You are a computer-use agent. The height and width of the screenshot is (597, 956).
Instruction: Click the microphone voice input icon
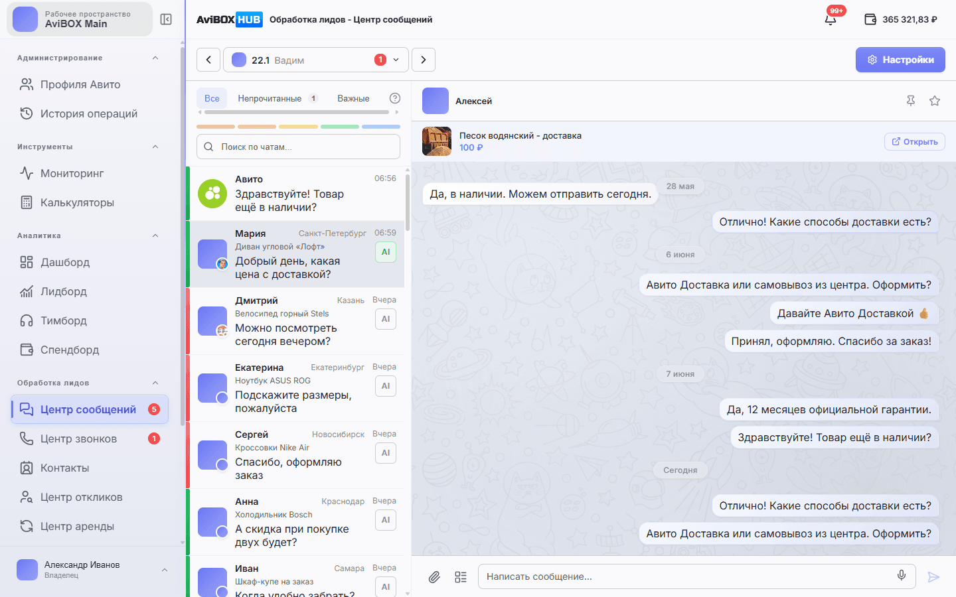pyautogui.click(x=902, y=576)
